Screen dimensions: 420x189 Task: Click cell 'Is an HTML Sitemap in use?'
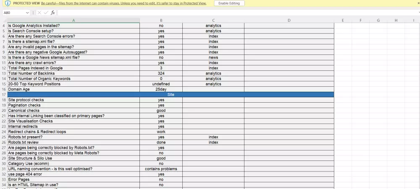tap(73, 185)
